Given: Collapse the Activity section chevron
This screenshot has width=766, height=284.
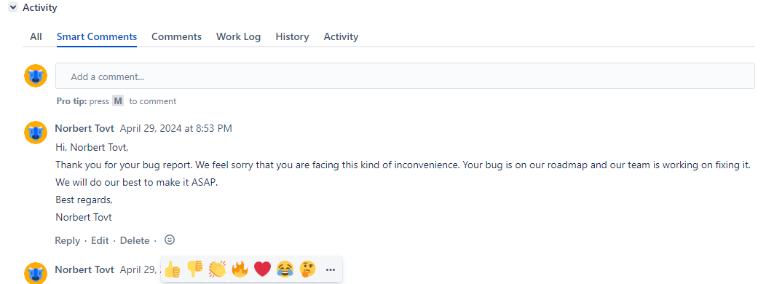Looking at the screenshot, I should click(x=13, y=8).
